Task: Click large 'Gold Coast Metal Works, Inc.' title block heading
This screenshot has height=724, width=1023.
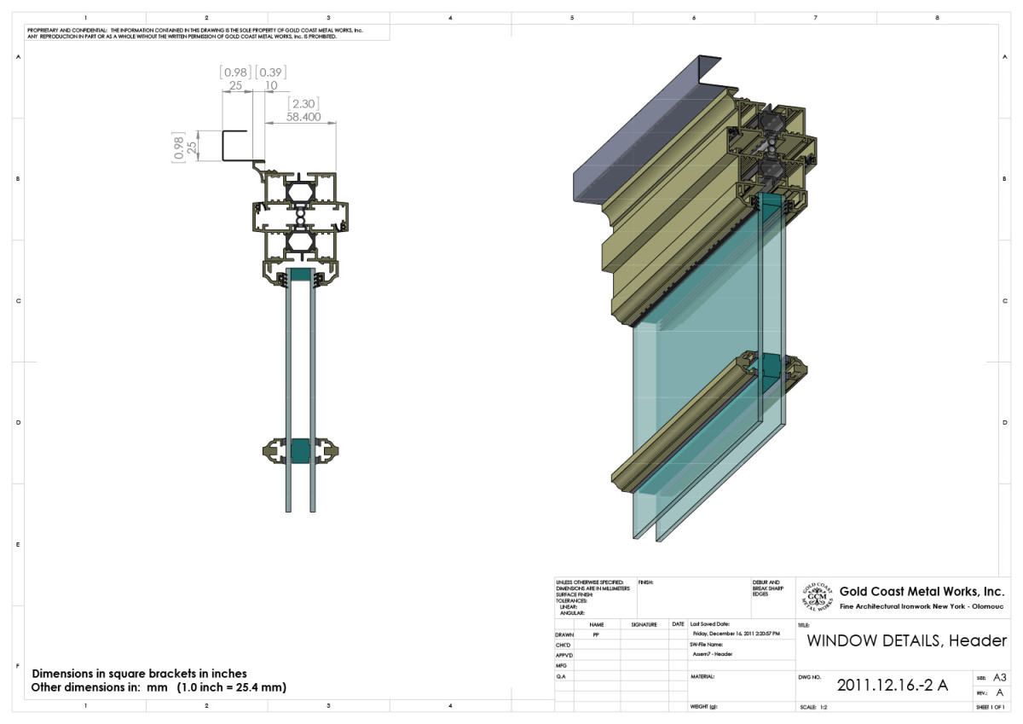Action: point(922,591)
